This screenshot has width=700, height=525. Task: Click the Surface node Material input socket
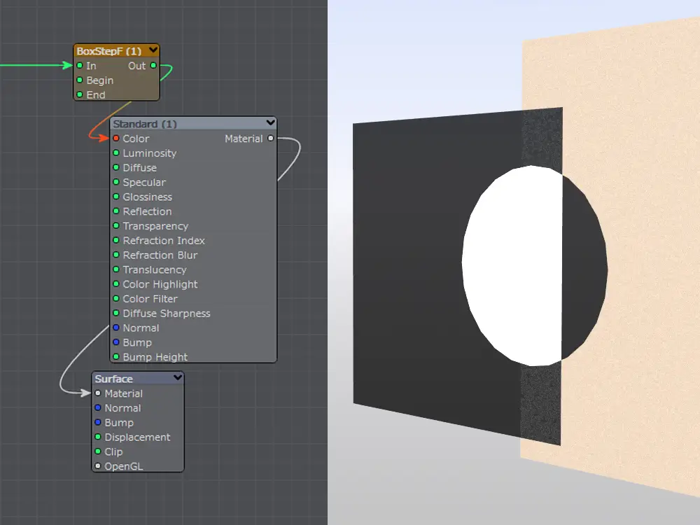coord(98,393)
